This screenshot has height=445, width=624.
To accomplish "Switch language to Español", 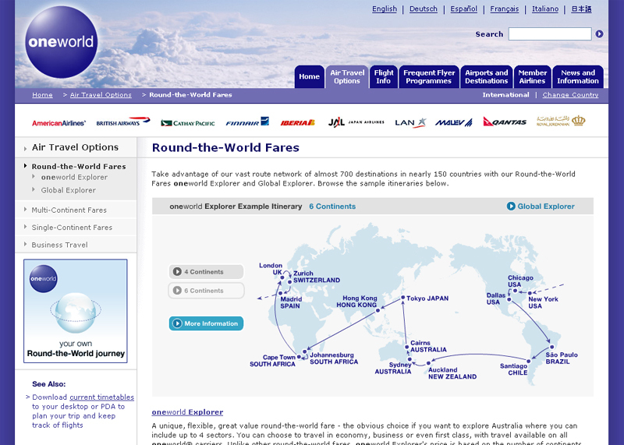I will point(463,9).
